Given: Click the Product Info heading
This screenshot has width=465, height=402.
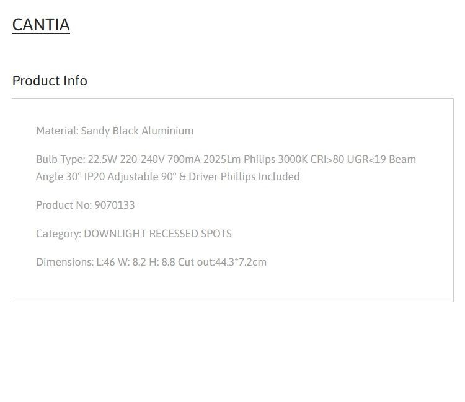Looking at the screenshot, I should pyautogui.click(x=50, y=81).
